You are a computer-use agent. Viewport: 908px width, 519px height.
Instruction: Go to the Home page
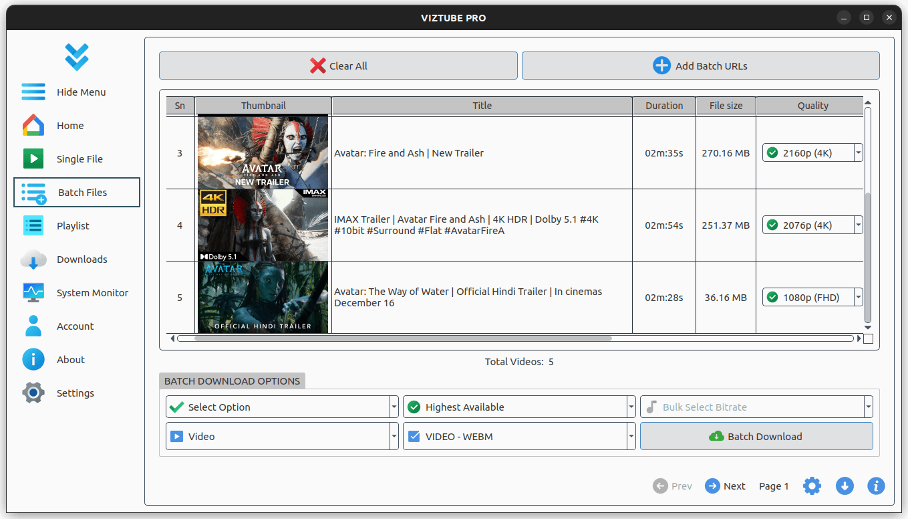coord(77,126)
